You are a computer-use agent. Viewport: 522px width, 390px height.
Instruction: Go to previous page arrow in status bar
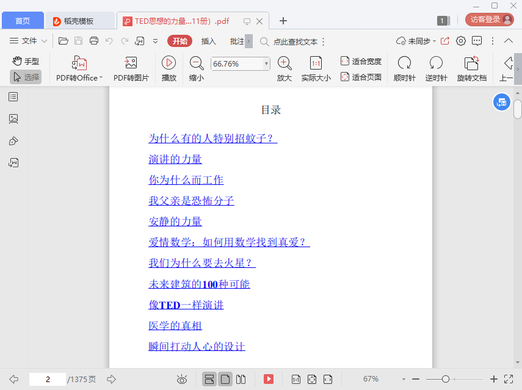[x=13, y=379]
